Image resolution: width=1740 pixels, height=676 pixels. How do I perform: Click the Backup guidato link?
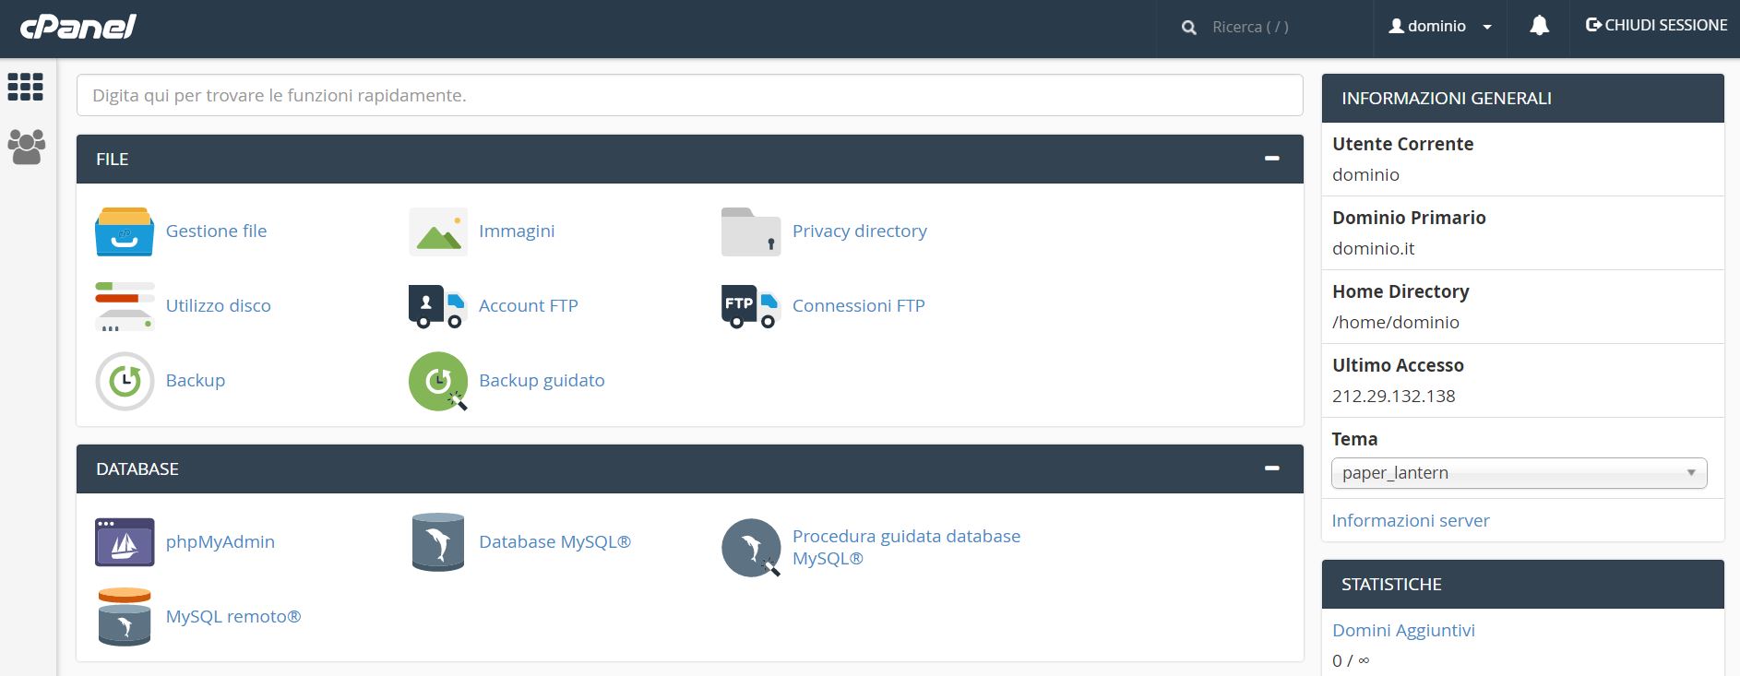pyautogui.click(x=542, y=381)
